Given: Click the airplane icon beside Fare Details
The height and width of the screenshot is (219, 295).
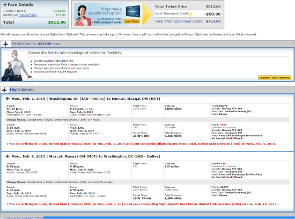Looking at the screenshot, I should 5,5.
